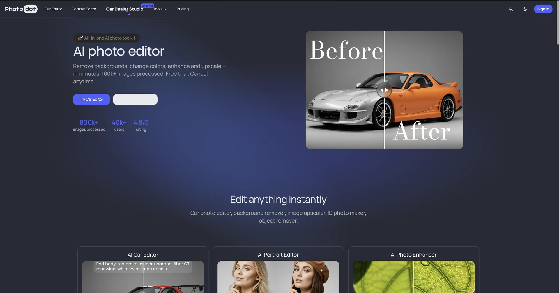Click the Try Car Editor button
The image size is (559, 293).
click(91, 99)
